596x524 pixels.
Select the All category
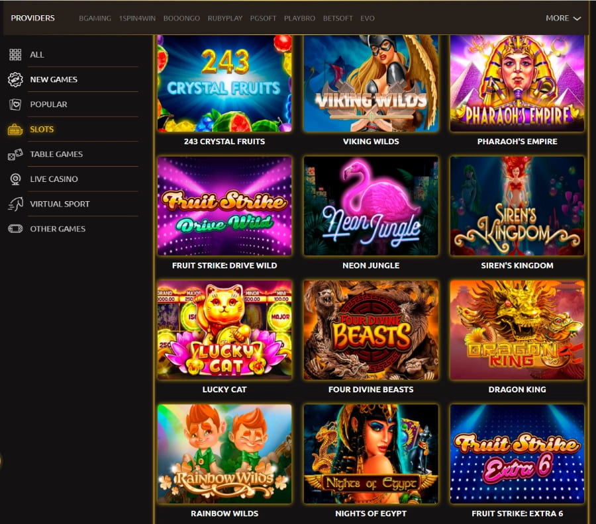pyautogui.click(x=37, y=55)
